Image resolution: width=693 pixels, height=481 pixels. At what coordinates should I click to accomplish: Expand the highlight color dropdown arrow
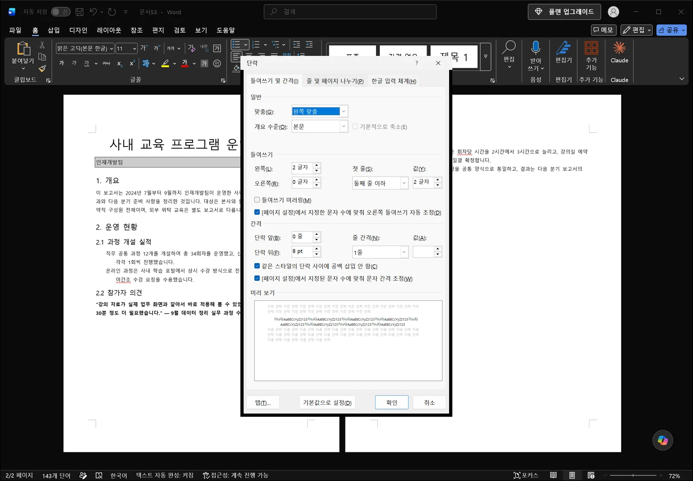coord(174,63)
